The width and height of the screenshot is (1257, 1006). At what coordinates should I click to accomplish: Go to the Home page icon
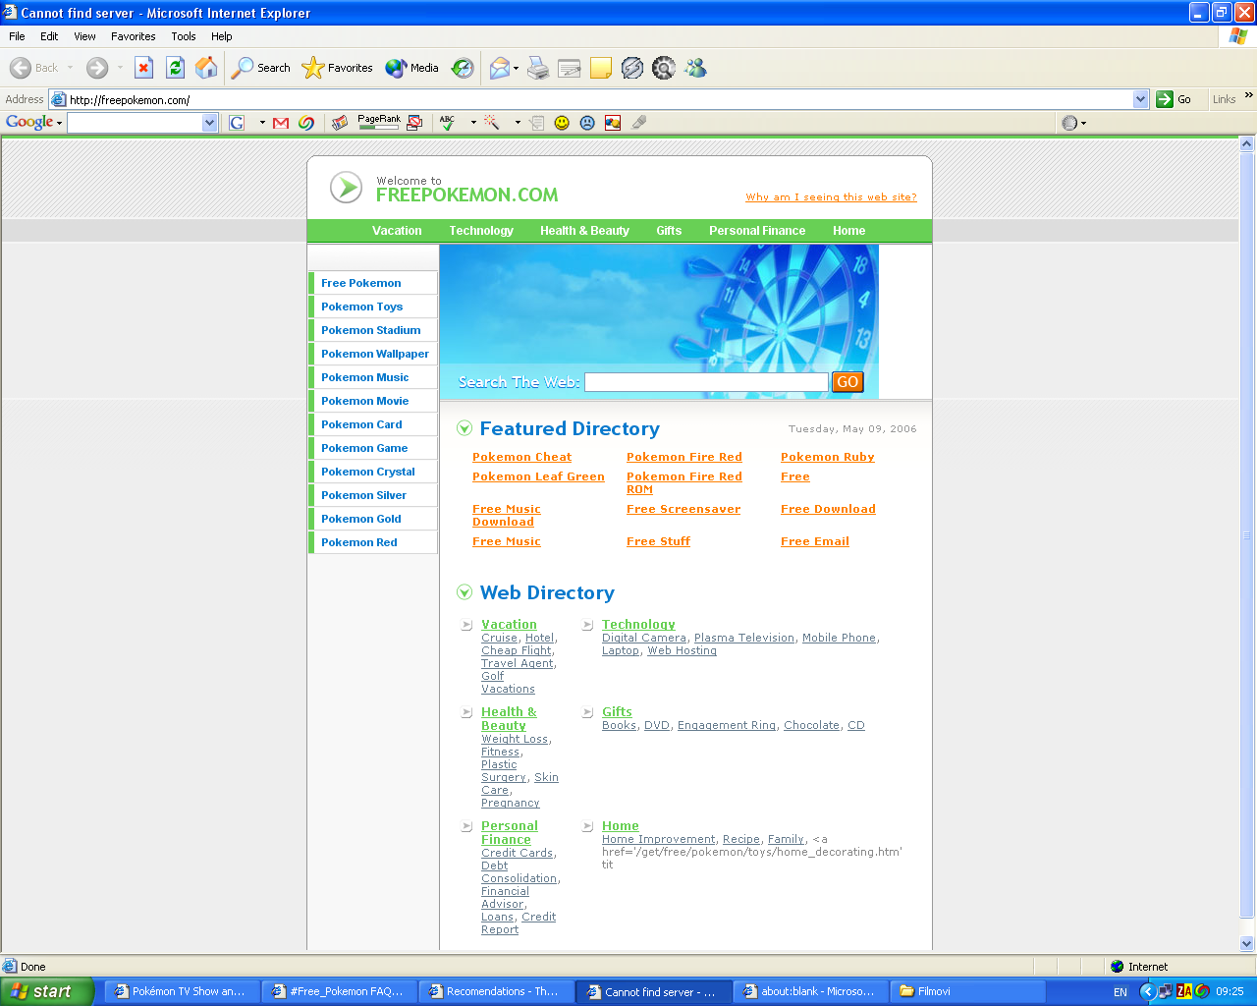click(206, 68)
